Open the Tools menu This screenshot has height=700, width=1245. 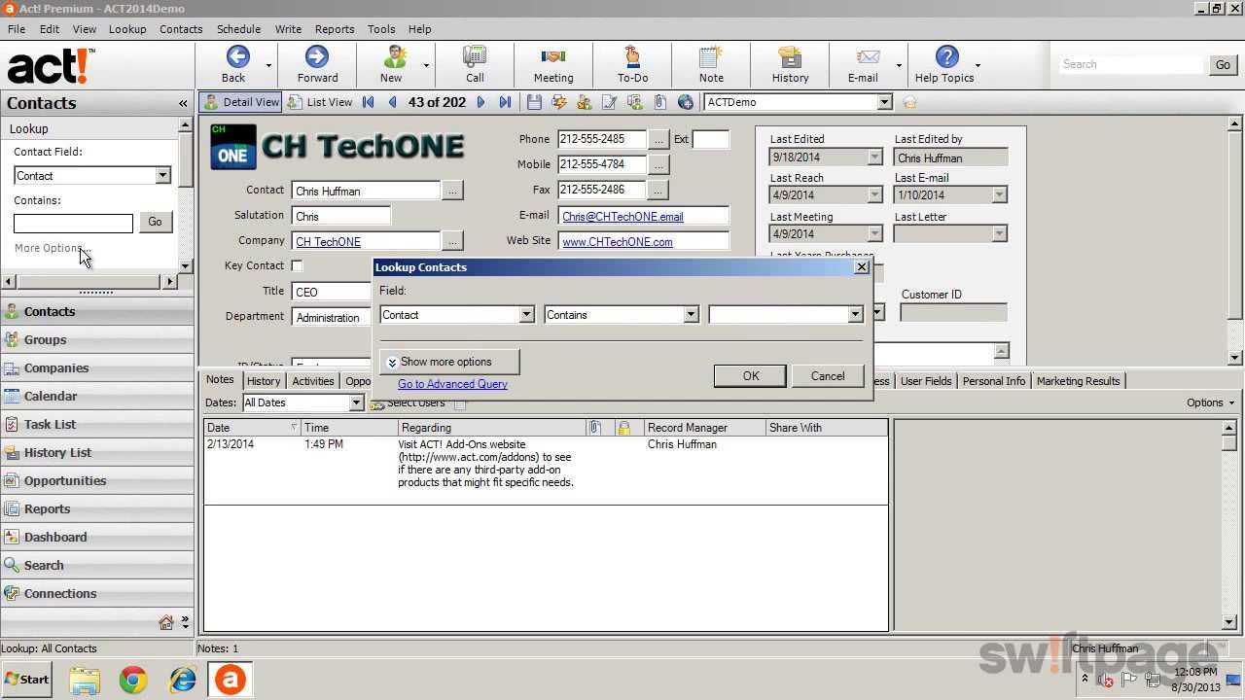[x=381, y=29]
